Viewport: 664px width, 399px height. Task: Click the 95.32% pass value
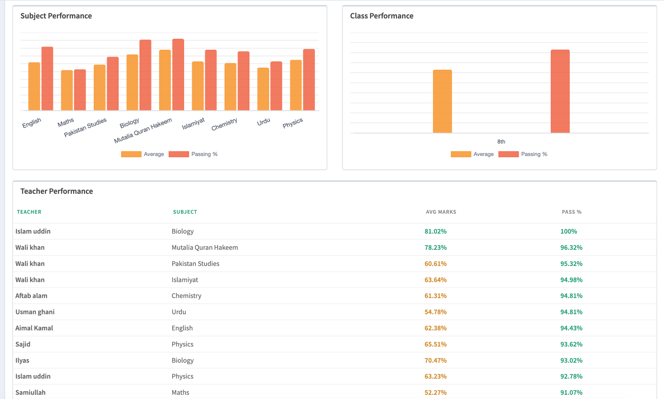[x=571, y=264]
